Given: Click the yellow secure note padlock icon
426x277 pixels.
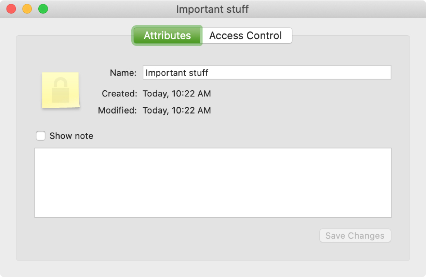Looking at the screenshot, I should coord(60,90).
